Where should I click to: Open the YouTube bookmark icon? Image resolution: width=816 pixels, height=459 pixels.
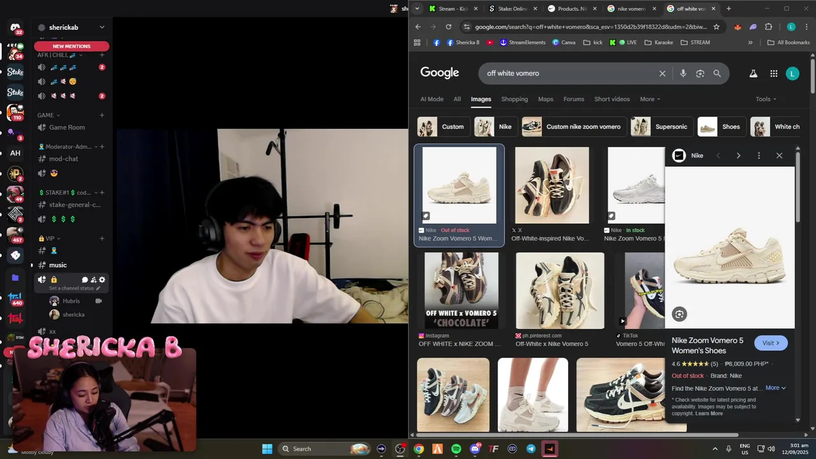[x=490, y=43]
